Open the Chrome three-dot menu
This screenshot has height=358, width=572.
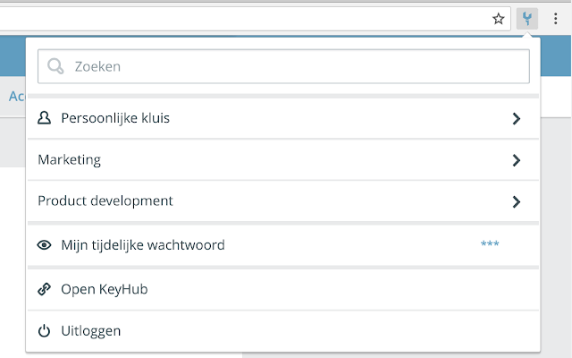pyautogui.click(x=556, y=18)
